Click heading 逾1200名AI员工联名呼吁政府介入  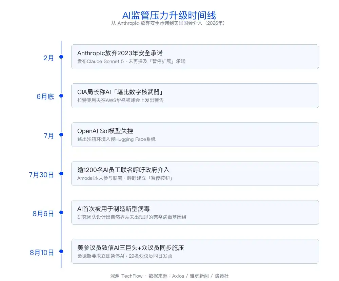123,170
